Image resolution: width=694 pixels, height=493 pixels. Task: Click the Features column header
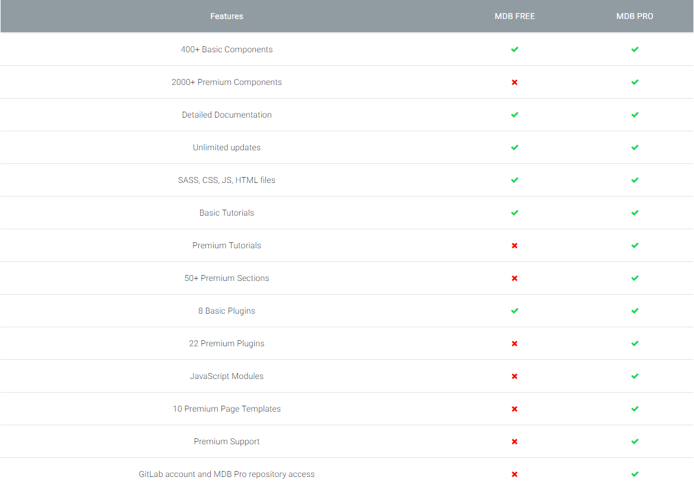pyautogui.click(x=227, y=16)
